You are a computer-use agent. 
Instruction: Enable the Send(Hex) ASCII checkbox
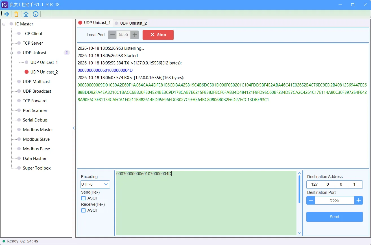pos(83,198)
